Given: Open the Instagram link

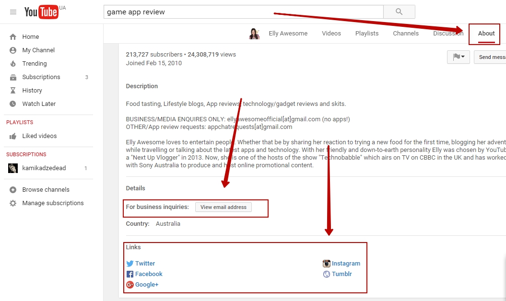Looking at the screenshot, I should tap(345, 264).
